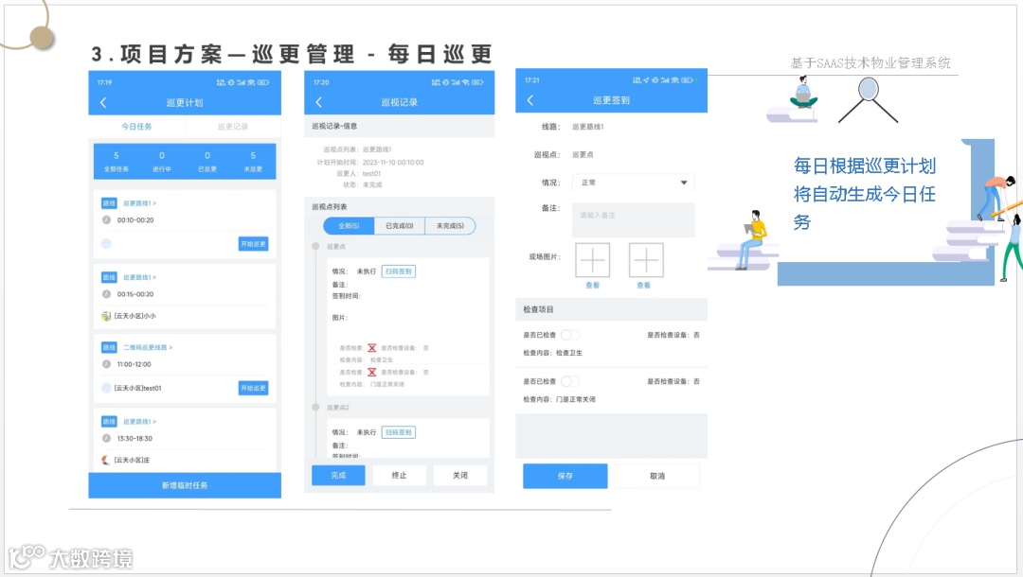Toggle 是否已检查 for 门是正常关闭
This screenshot has width=1023, height=577.
click(569, 381)
